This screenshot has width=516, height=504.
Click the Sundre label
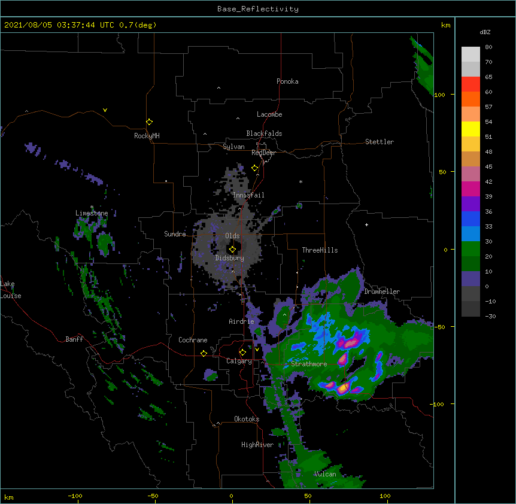(175, 234)
